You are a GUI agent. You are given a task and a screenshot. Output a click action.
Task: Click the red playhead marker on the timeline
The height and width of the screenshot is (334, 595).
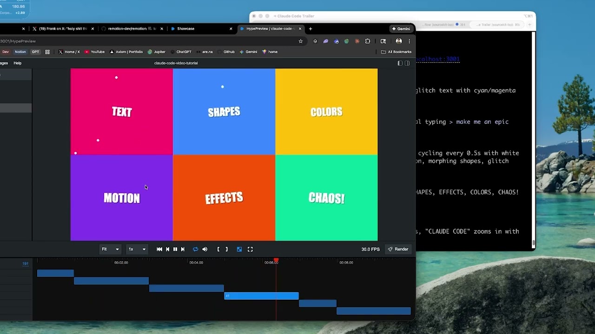(276, 260)
